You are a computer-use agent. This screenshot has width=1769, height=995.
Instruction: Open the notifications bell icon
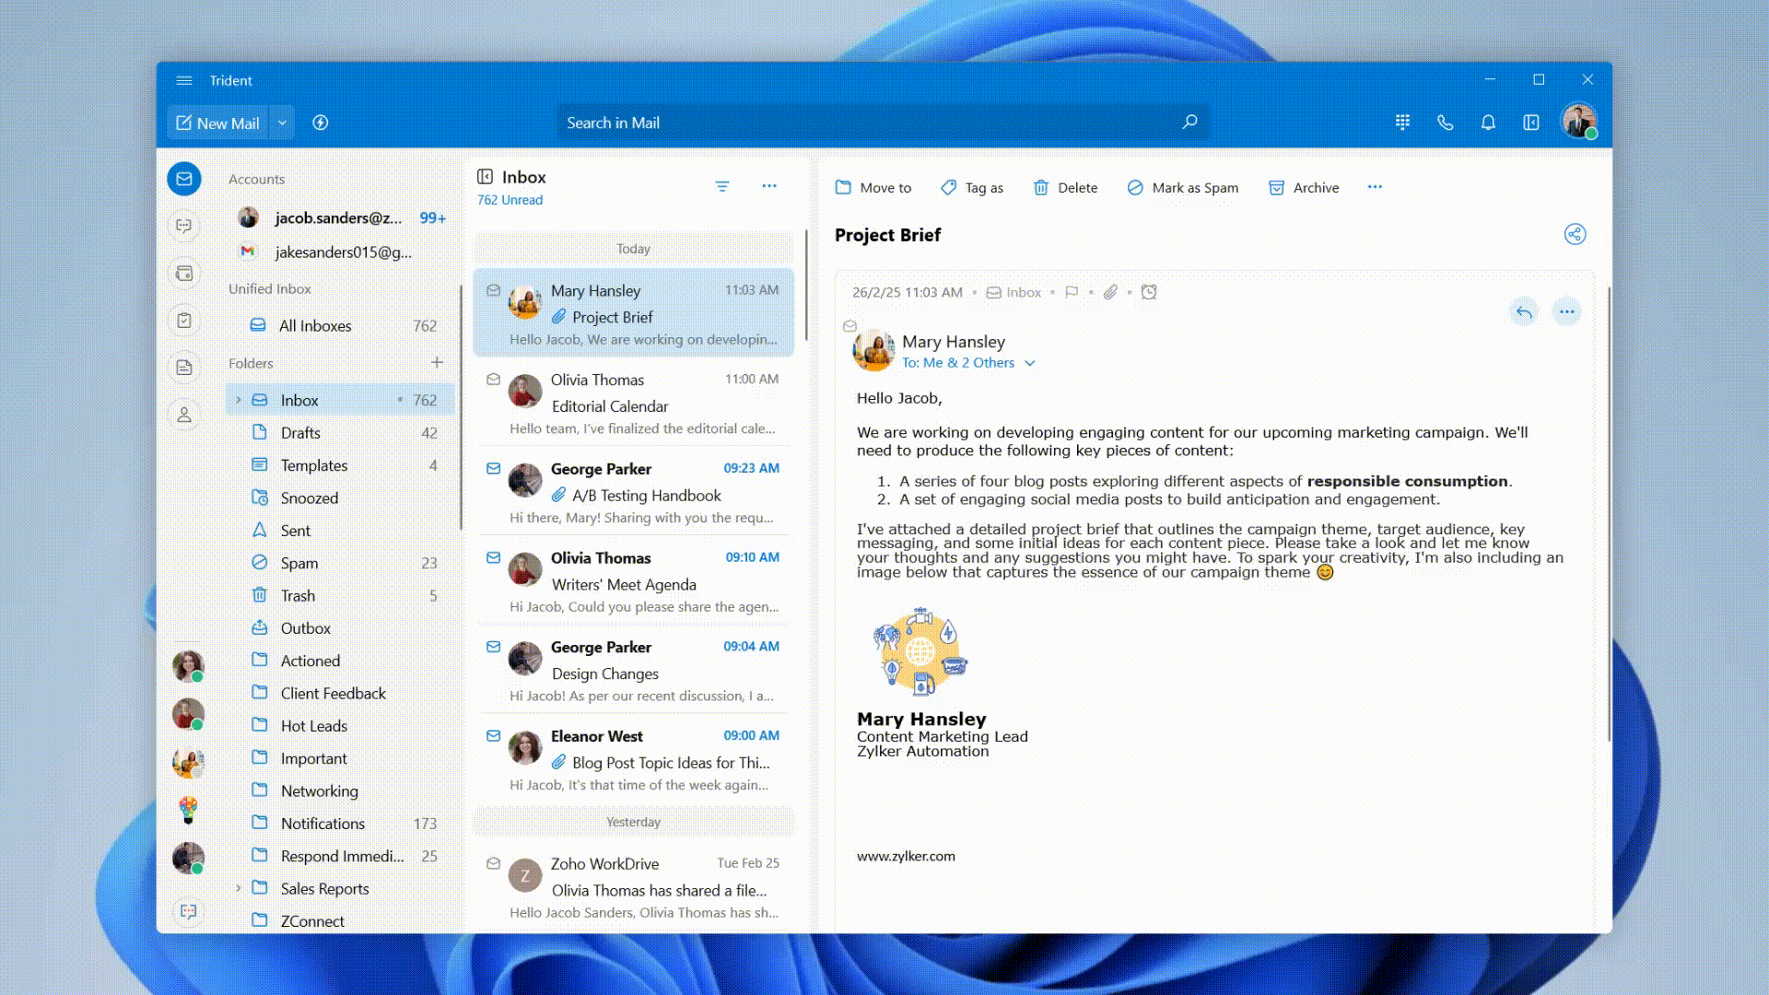click(1488, 123)
